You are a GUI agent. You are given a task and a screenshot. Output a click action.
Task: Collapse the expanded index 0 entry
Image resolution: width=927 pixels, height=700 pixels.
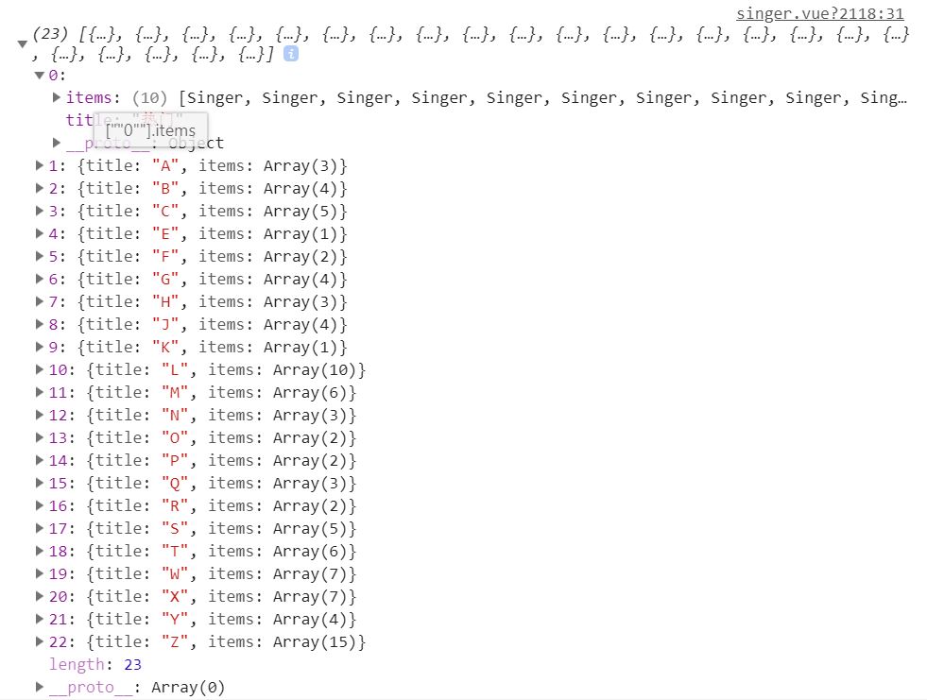pyautogui.click(x=40, y=75)
